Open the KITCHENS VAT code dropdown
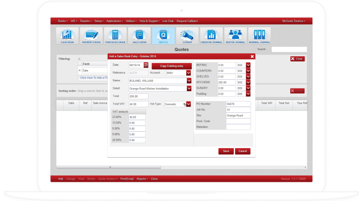The height and width of the screenshot is (201, 363). (x=248, y=82)
